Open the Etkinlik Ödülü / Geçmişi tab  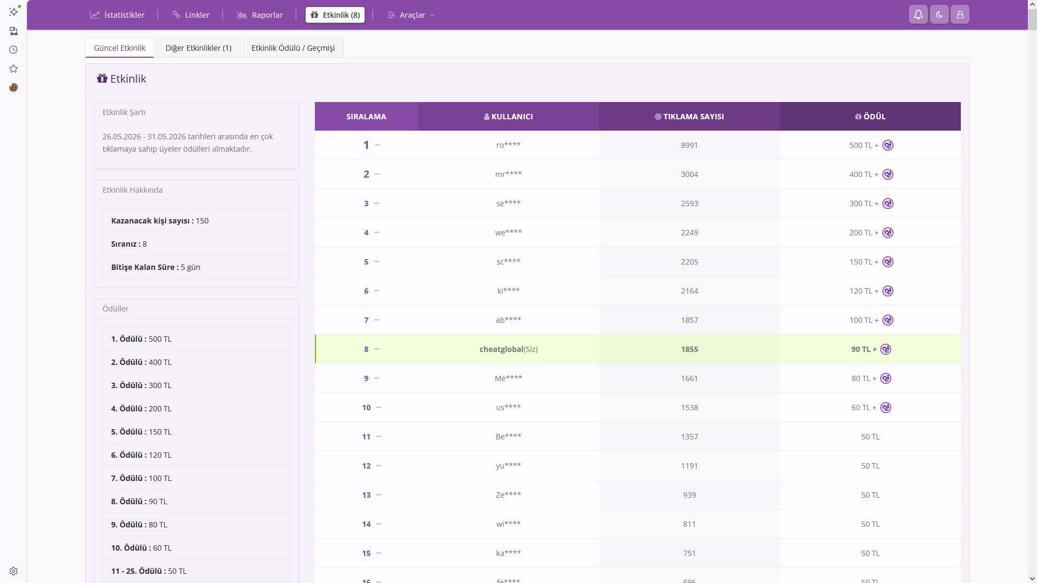293,48
